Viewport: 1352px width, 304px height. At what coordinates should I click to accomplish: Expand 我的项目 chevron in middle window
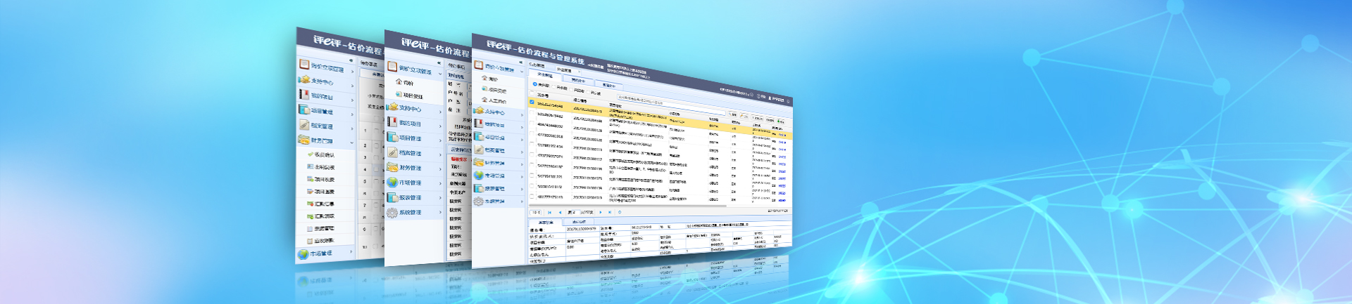pyautogui.click(x=441, y=127)
